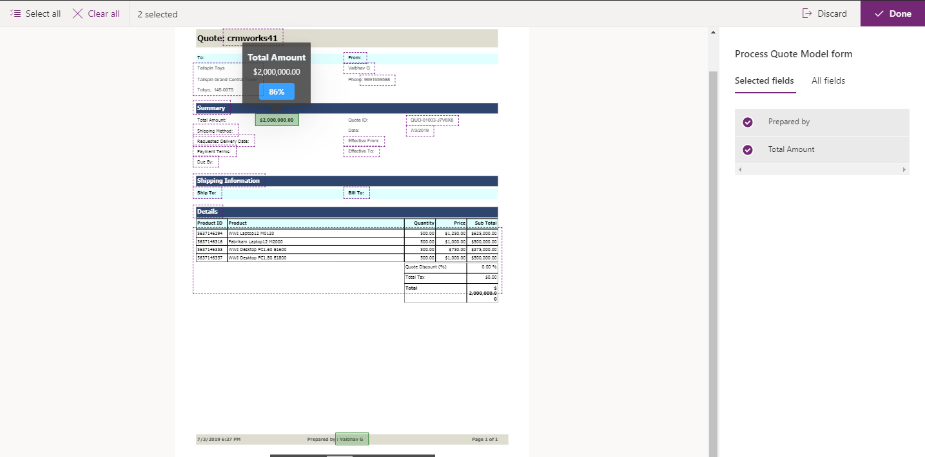
Task: Click left arrow of fields list scrollbar
Action: [x=739, y=170]
